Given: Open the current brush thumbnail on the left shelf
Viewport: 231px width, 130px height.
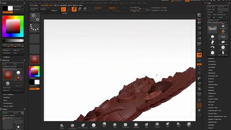Looking at the screenshot, I should 35,18.
